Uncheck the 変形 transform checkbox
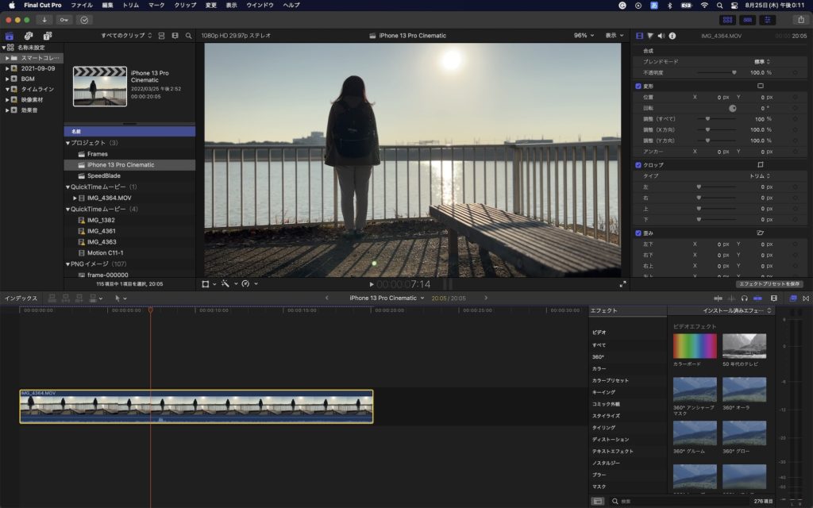Screen dimensions: 813x508 pos(638,86)
